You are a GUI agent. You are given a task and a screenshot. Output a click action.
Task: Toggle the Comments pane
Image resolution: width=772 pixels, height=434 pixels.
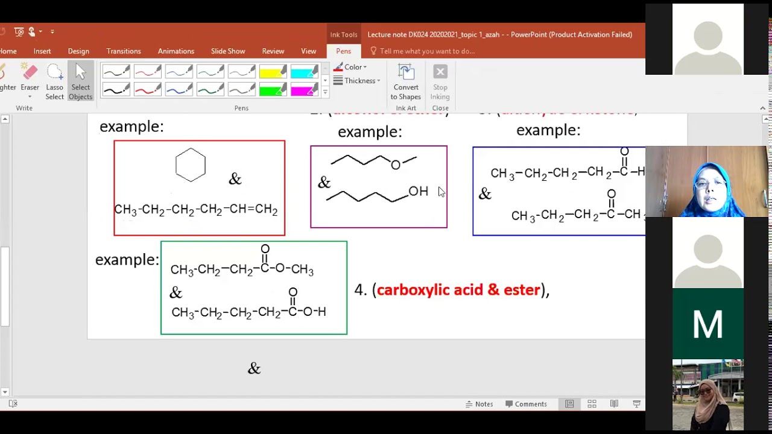[x=526, y=404]
